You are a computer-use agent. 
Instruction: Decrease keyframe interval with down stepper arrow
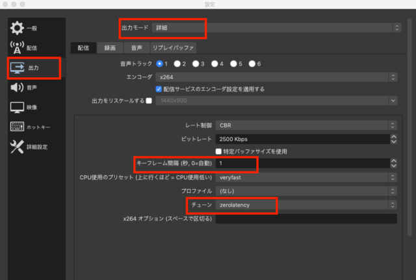pyautogui.click(x=394, y=166)
